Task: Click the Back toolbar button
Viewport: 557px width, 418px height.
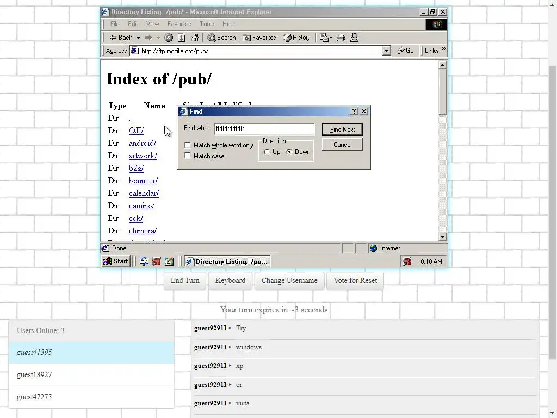Action: [121, 38]
